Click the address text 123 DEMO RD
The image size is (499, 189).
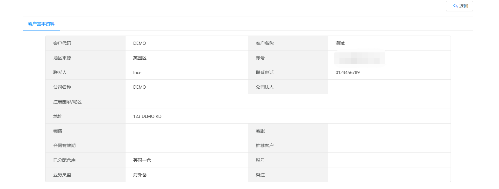pyautogui.click(x=147, y=116)
